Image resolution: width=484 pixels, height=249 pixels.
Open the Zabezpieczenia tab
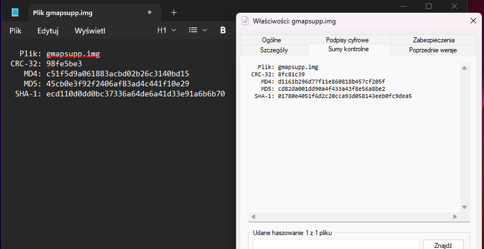[x=434, y=40]
